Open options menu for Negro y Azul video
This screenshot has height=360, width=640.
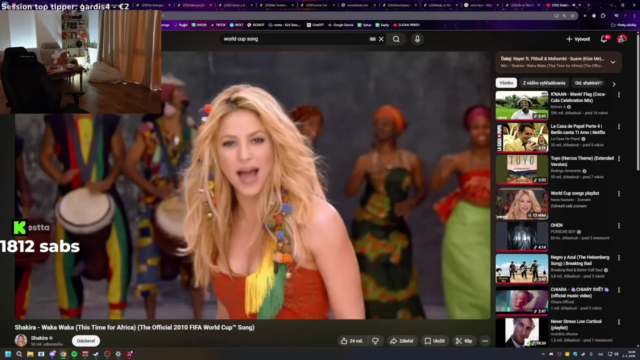(x=619, y=258)
